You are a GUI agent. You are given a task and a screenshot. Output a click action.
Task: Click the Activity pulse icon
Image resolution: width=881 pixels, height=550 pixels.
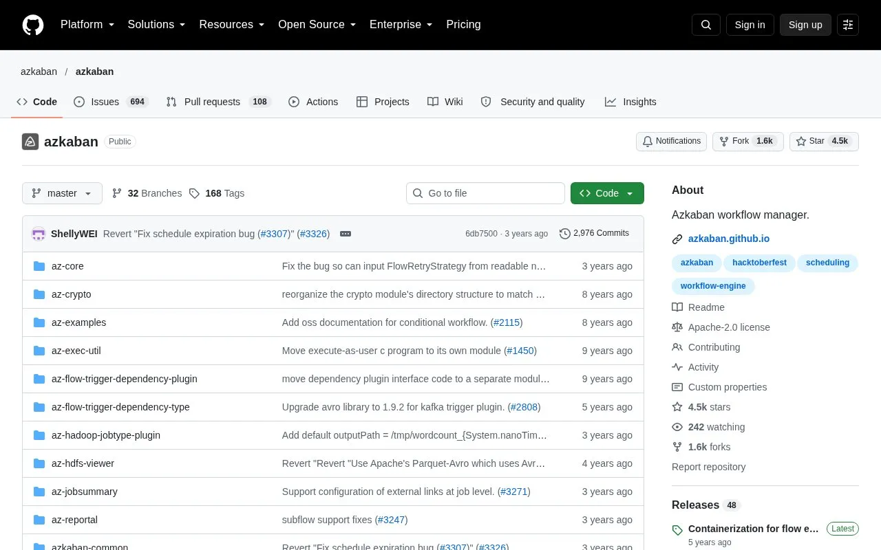tap(677, 367)
